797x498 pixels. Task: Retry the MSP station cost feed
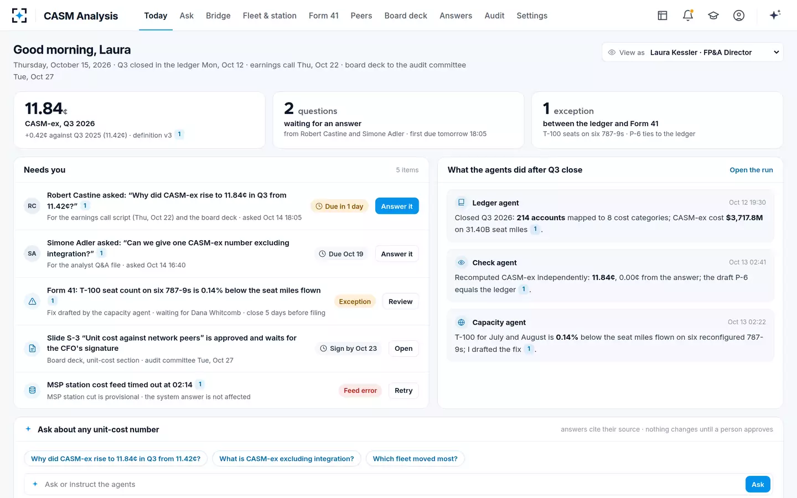click(x=403, y=390)
